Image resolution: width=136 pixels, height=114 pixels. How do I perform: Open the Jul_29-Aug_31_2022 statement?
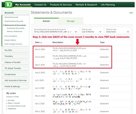69,65
